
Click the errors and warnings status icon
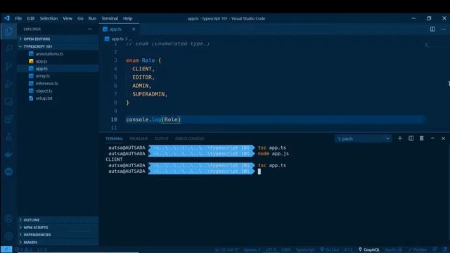coord(24,249)
